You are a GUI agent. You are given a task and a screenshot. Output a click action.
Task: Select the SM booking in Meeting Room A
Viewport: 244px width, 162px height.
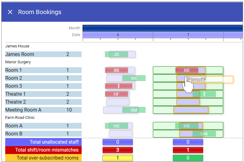134,110
